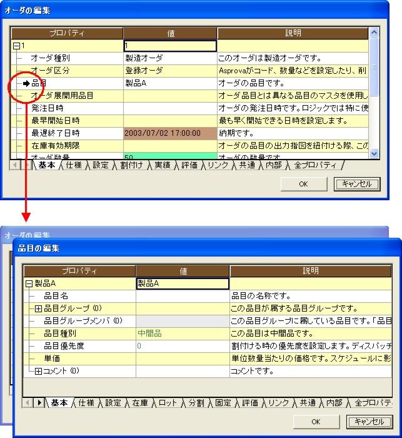This screenshot has height=438, width=402.
Task: Open the 割付け tab
Action: pyautogui.click(x=131, y=165)
